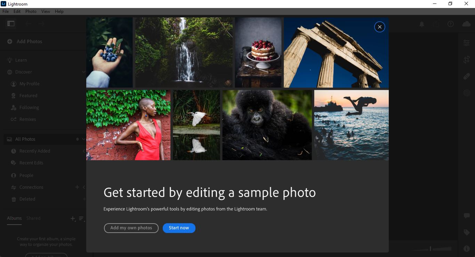Image resolution: width=475 pixels, height=257 pixels.
Task: Click the share icon in top bar
Action: (436, 24)
